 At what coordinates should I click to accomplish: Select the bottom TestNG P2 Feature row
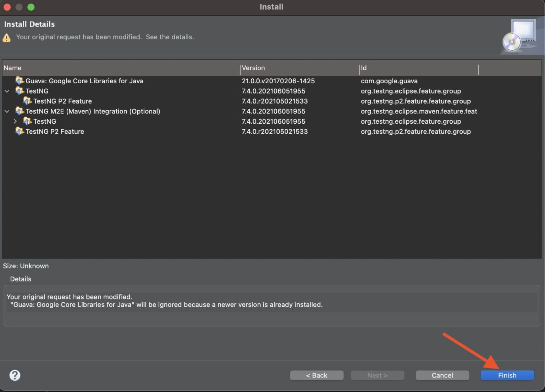coord(54,131)
